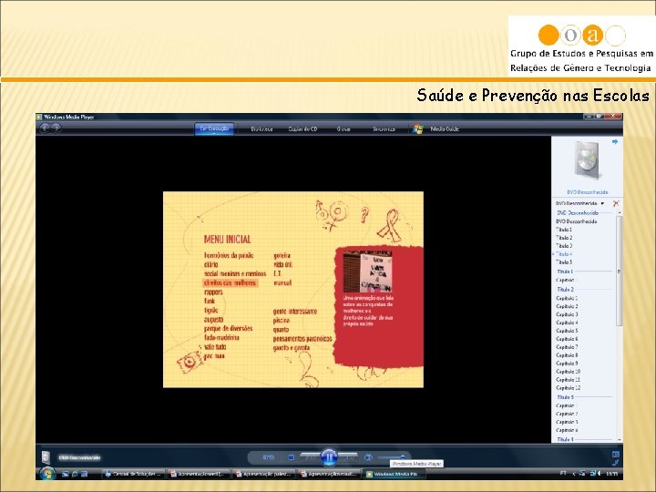Click the taskbar clock showing 19:55
656x492 pixels.
pos(612,474)
